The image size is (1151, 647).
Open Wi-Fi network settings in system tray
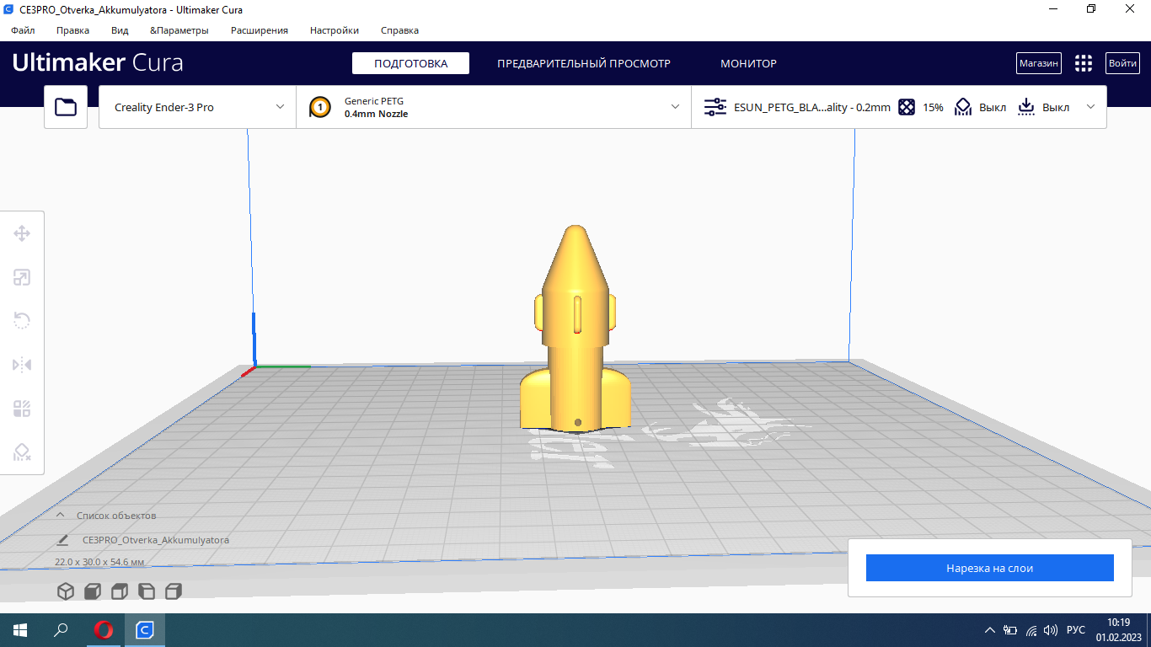1031,630
